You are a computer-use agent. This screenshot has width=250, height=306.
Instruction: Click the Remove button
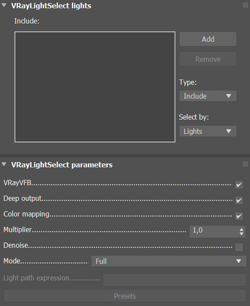208,59
